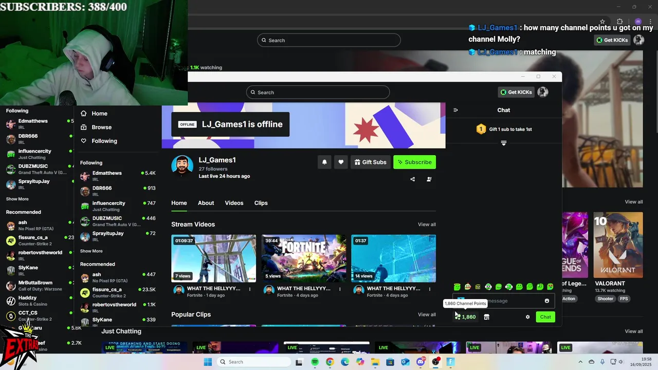View all Stream Videos
The height and width of the screenshot is (370, 658).
click(427, 225)
